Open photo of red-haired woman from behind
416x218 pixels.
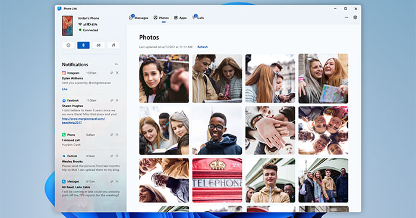click(x=270, y=79)
